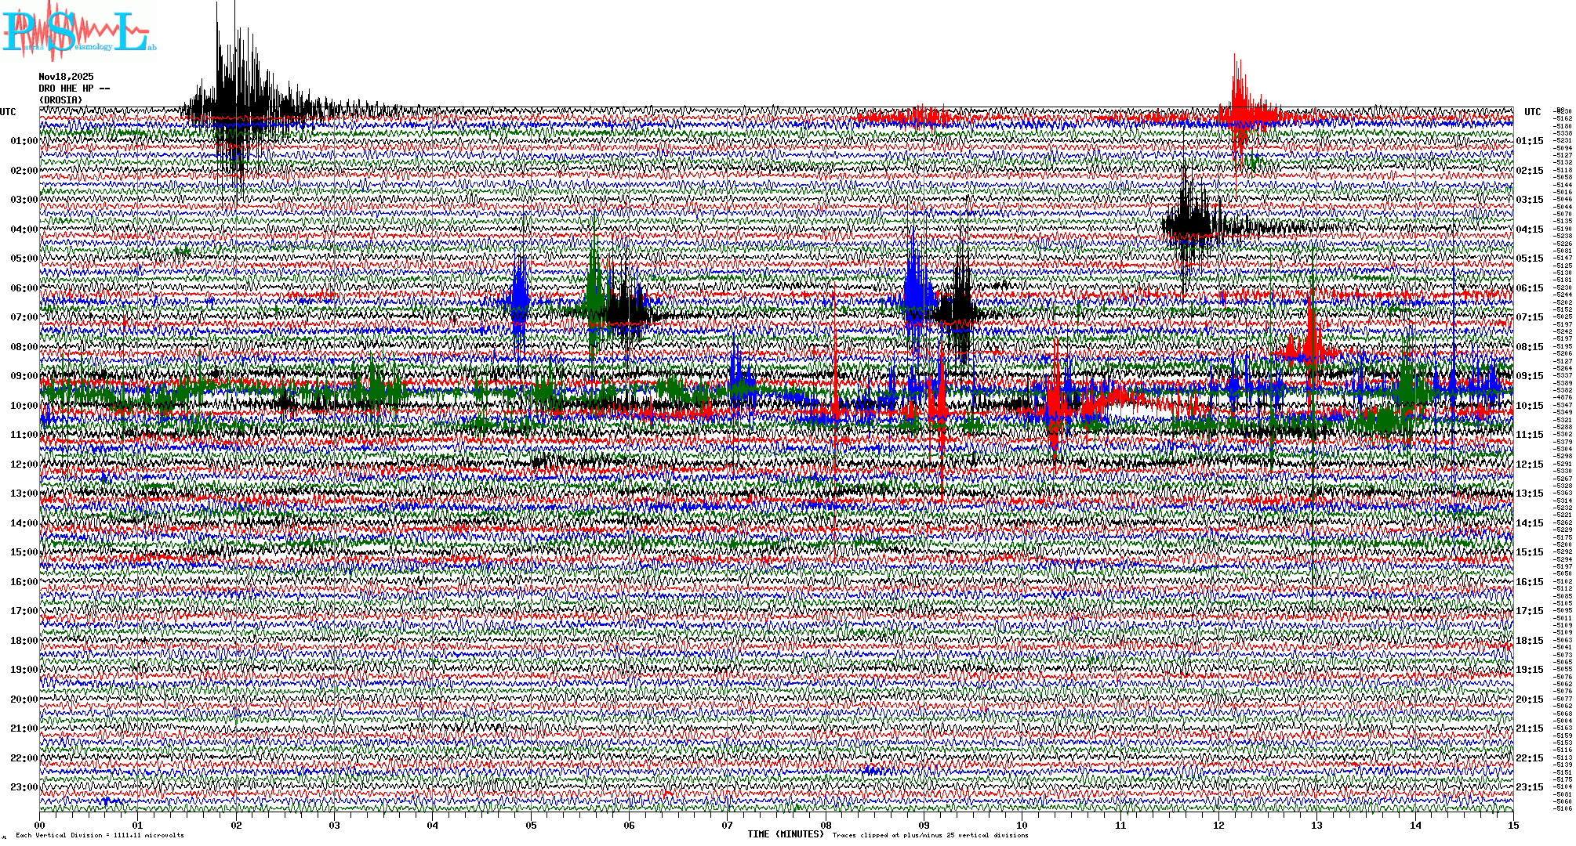Click the 07:00 hour label on left axis
Image resolution: width=1576 pixels, height=846 pixels.
tap(24, 317)
